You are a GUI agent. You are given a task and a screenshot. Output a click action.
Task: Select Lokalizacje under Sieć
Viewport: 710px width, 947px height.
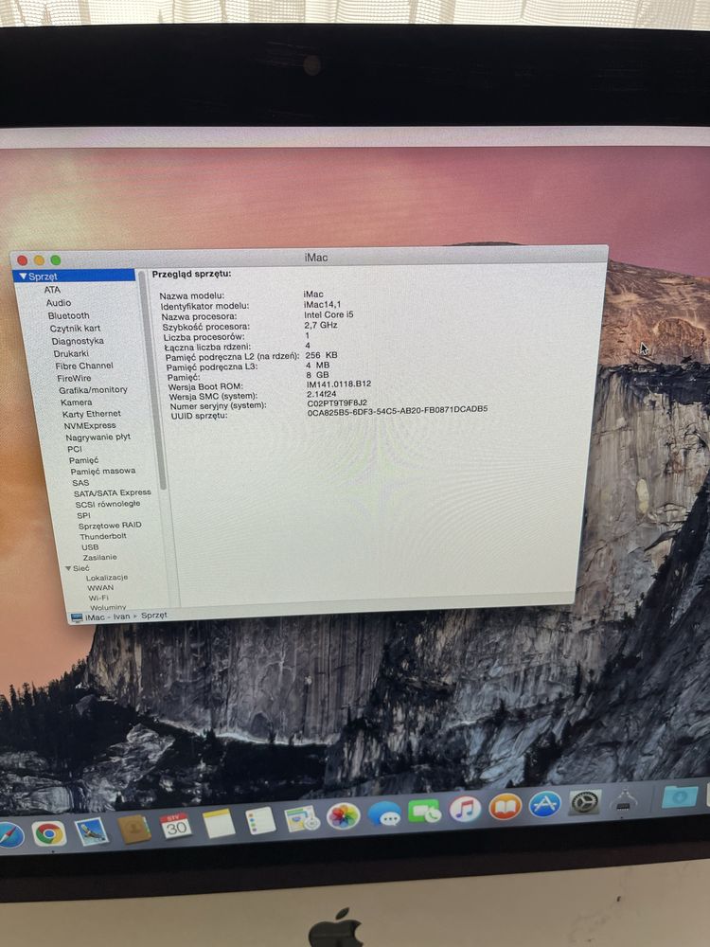click(106, 578)
